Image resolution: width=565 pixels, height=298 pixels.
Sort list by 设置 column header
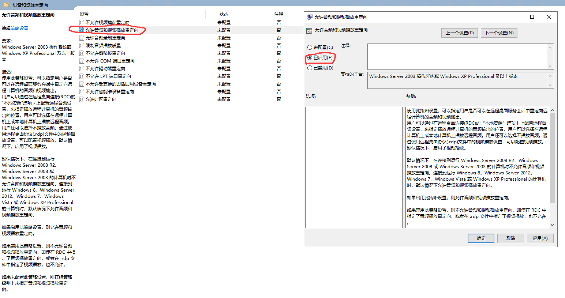(x=84, y=14)
